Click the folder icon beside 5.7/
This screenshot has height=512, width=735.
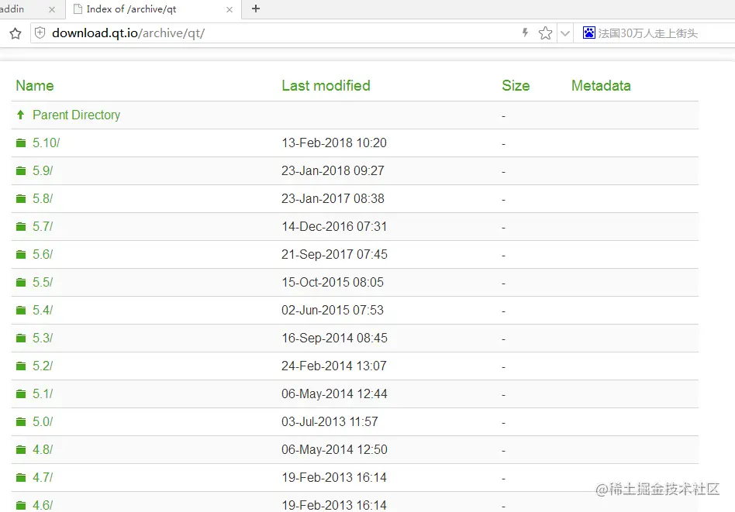[21, 227]
